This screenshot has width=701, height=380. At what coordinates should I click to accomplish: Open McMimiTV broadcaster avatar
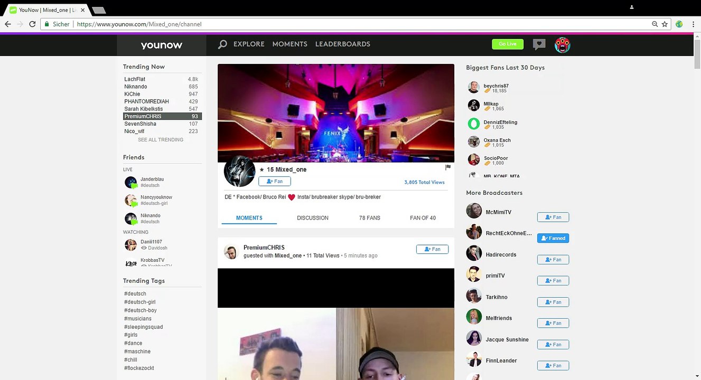click(474, 211)
